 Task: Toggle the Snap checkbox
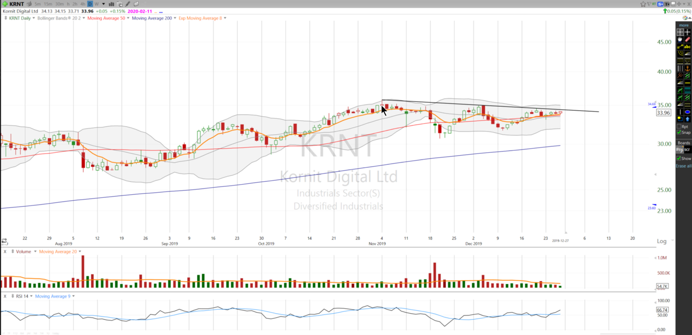[679, 132]
